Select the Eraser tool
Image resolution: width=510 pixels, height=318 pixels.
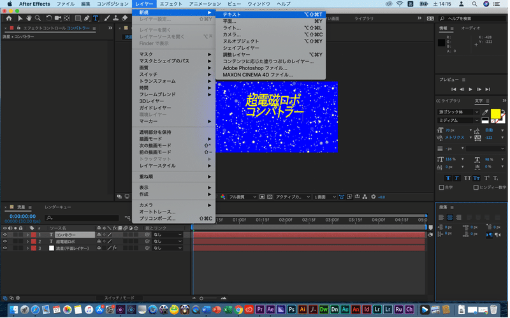click(124, 18)
